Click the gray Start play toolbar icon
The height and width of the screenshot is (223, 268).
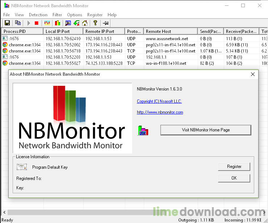[29, 23]
